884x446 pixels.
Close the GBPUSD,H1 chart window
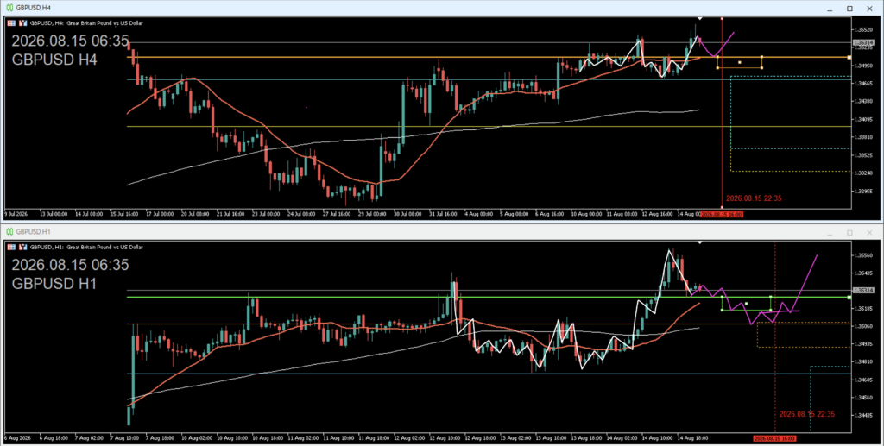(869, 233)
